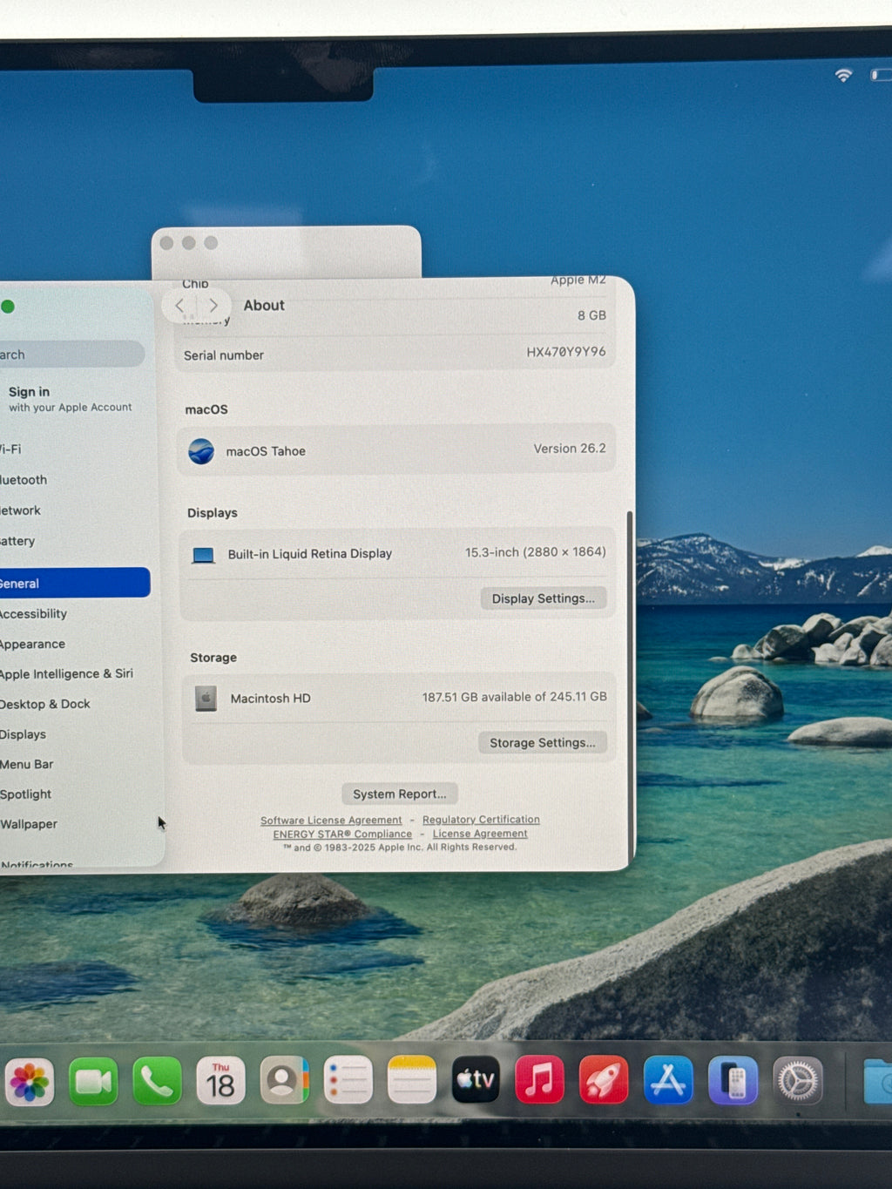
Task: Select Network in the sidebar
Action: (75, 510)
